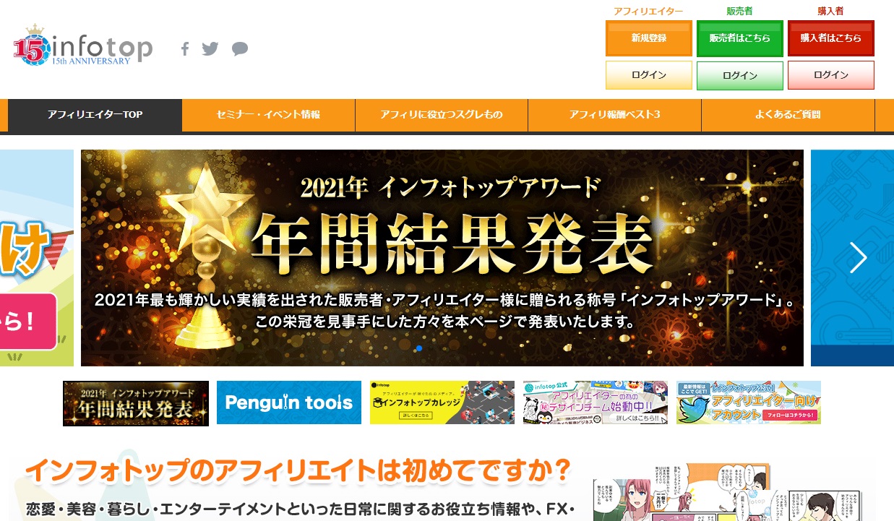894x521 pixels.
Task: Open よくあるご質問 FAQ tab
Action: point(788,115)
